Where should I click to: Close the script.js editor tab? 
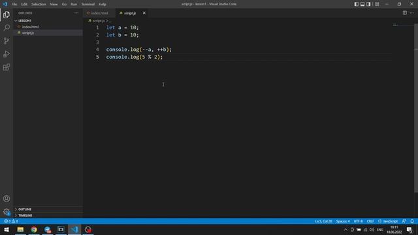(x=144, y=13)
